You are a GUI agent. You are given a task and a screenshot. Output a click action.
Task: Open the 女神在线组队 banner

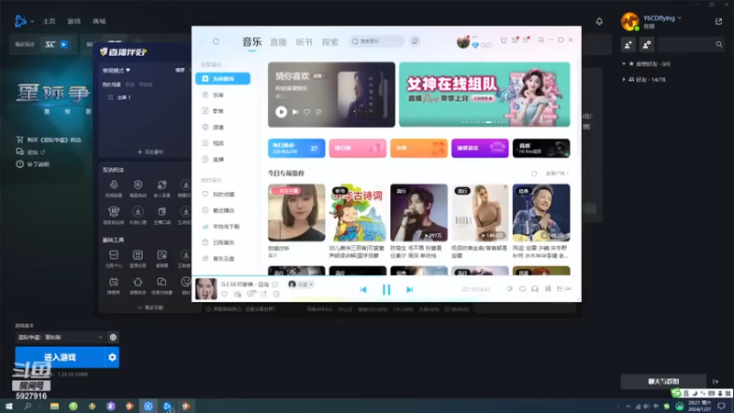pos(484,95)
